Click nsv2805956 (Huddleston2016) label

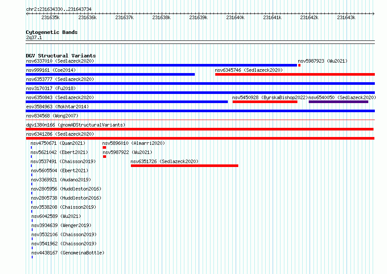[66, 189]
